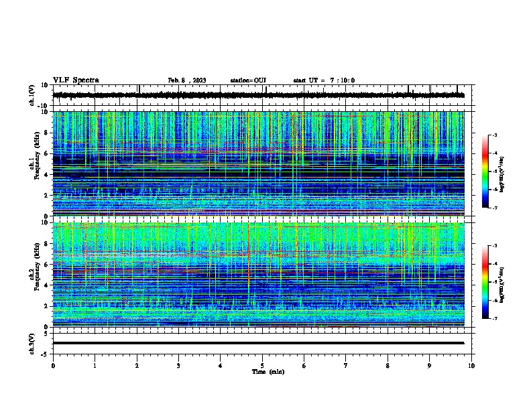The height and width of the screenshot is (410, 531).
Task: Click time axis tick label "7"
Action: point(346,366)
